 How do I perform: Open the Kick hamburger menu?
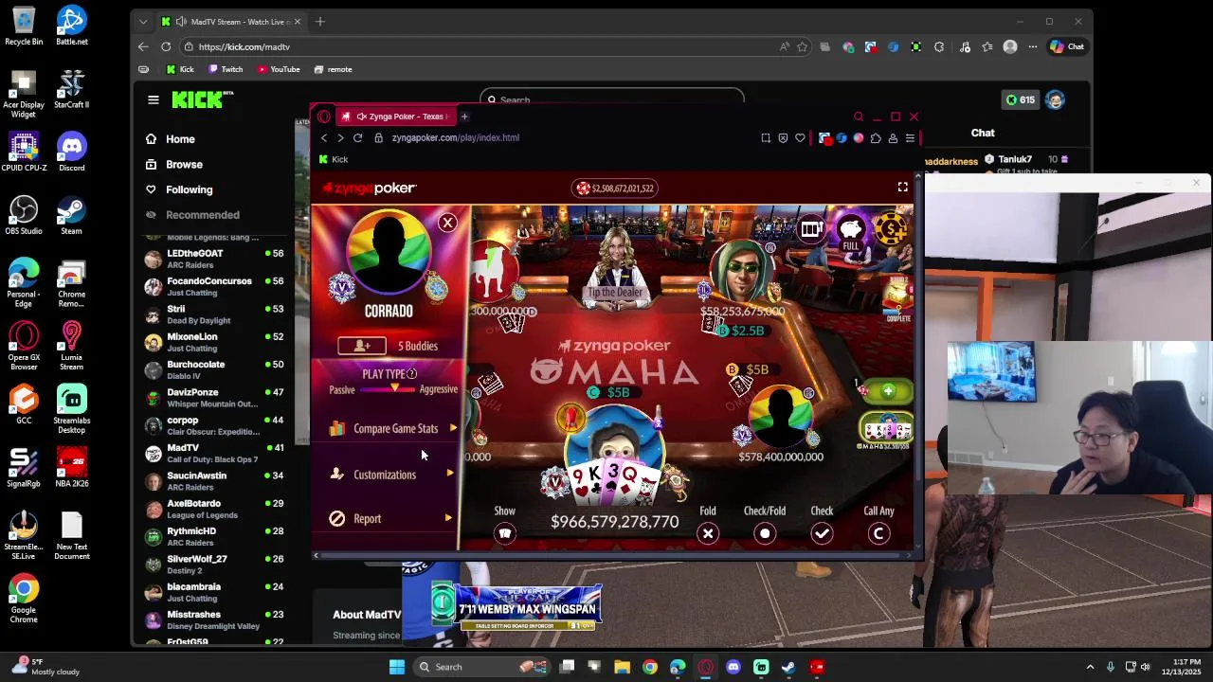click(x=153, y=99)
